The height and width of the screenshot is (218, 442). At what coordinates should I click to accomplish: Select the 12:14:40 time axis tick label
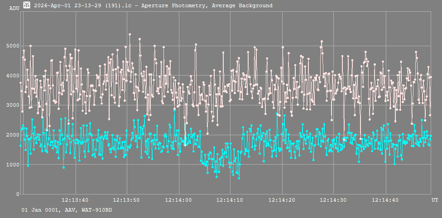(x=386, y=199)
